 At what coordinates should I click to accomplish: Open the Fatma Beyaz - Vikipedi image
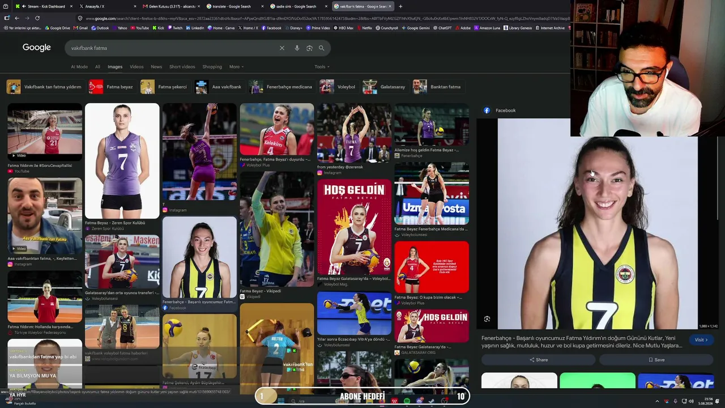coord(276,228)
